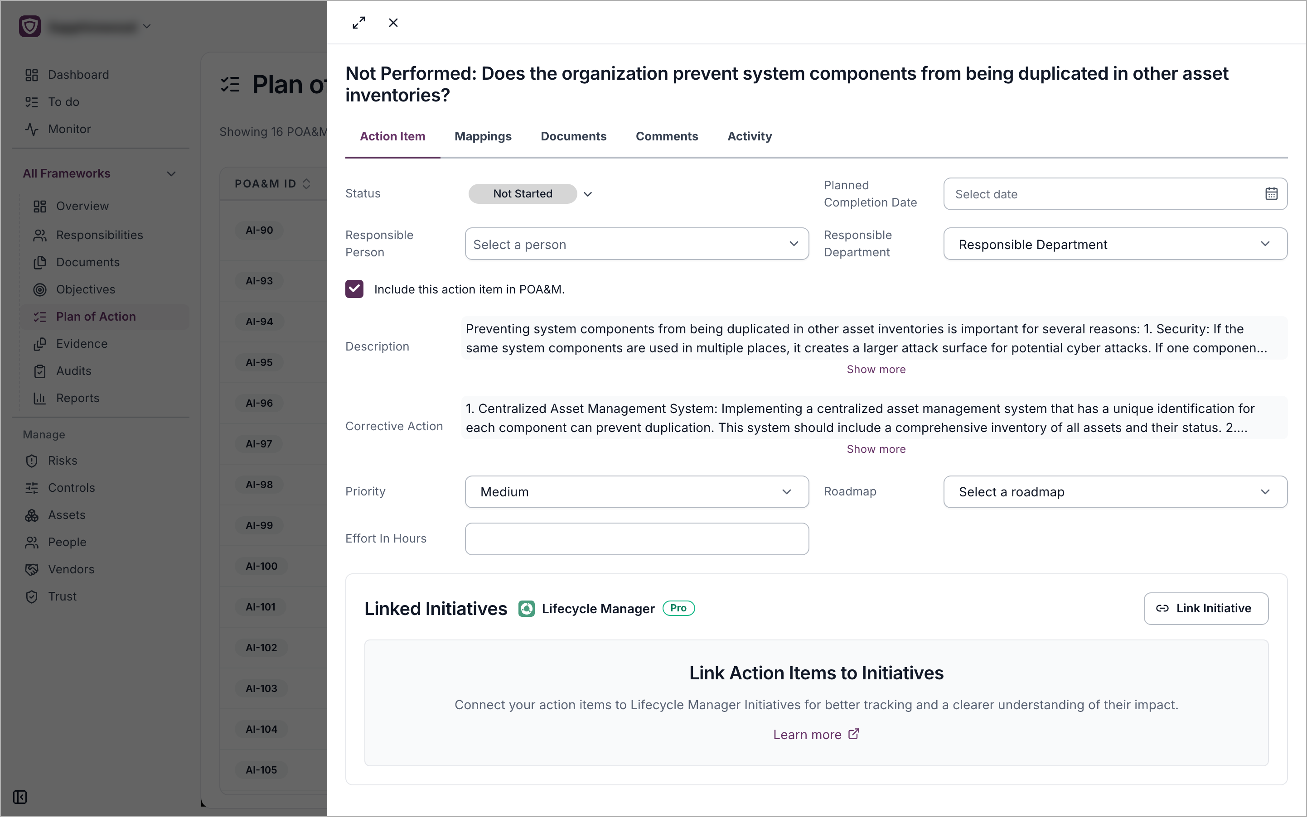Open the Monitor pulse icon
1307x817 pixels.
coord(32,129)
